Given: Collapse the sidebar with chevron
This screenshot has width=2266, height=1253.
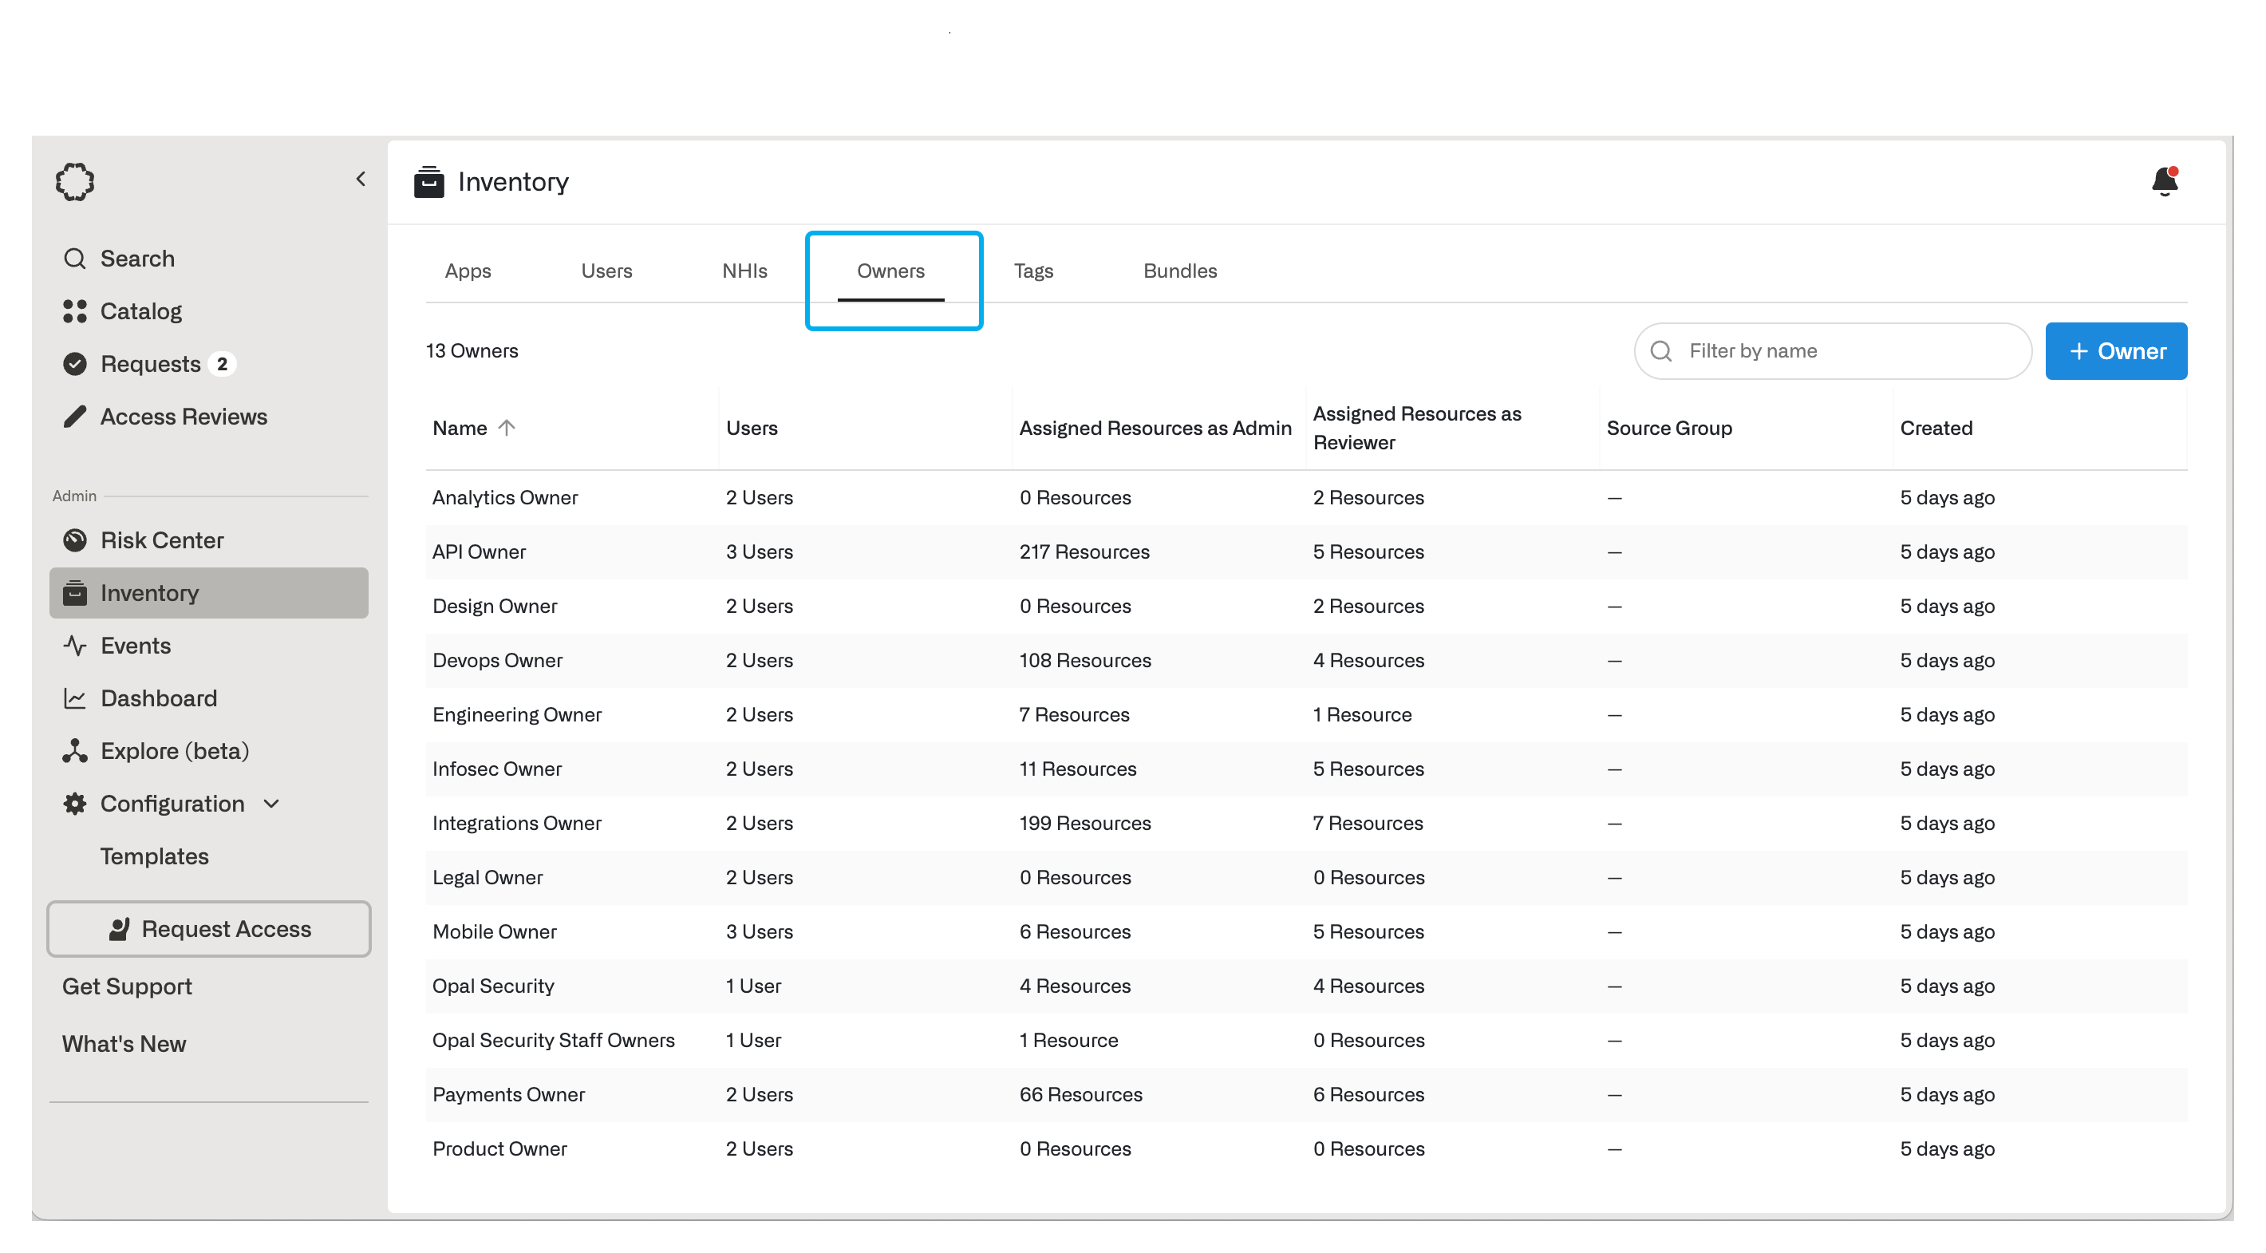Looking at the screenshot, I should 361,180.
